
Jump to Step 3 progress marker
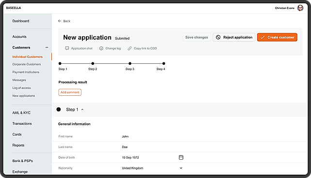tap(130, 63)
